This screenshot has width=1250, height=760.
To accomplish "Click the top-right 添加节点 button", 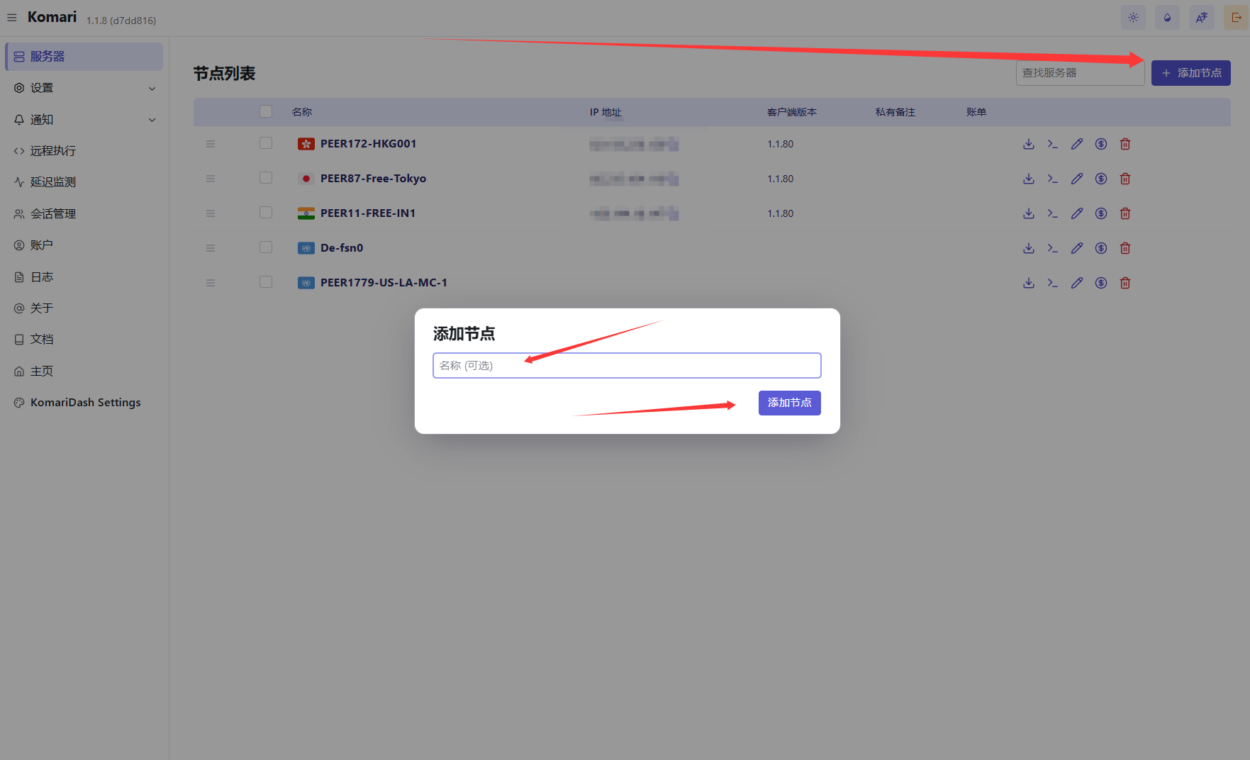I will coord(1190,73).
